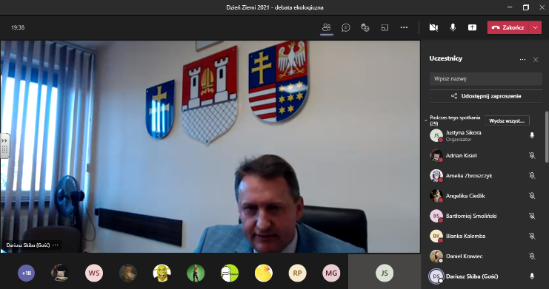Click the share content tray icon
Screen dimensions: 549x289
pos(472,27)
